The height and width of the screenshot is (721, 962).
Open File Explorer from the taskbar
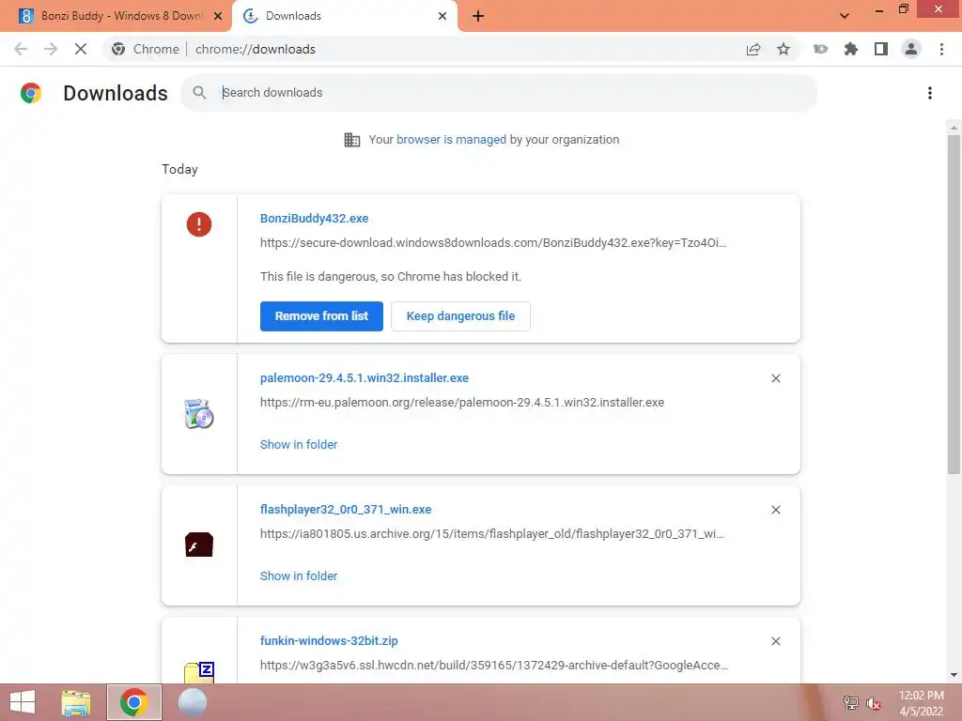[76, 702]
